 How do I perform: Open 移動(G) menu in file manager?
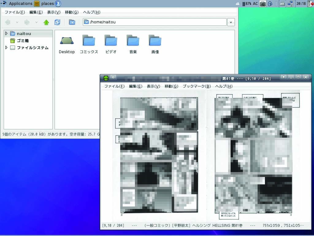[x=72, y=12]
